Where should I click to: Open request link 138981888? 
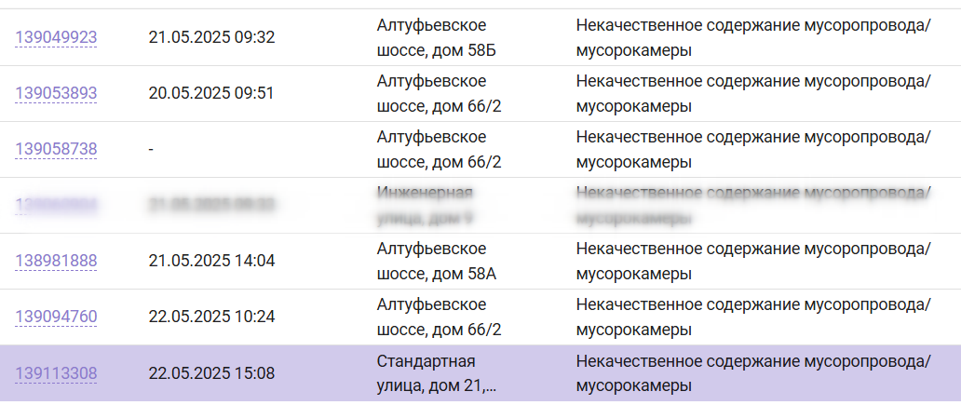56,261
